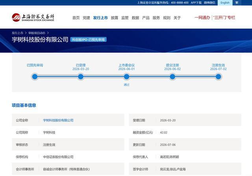Switch to traditional Chinese (繁)
The height and width of the screenshot is (176, 252).
pyautogui.click(x=237, y=3)
